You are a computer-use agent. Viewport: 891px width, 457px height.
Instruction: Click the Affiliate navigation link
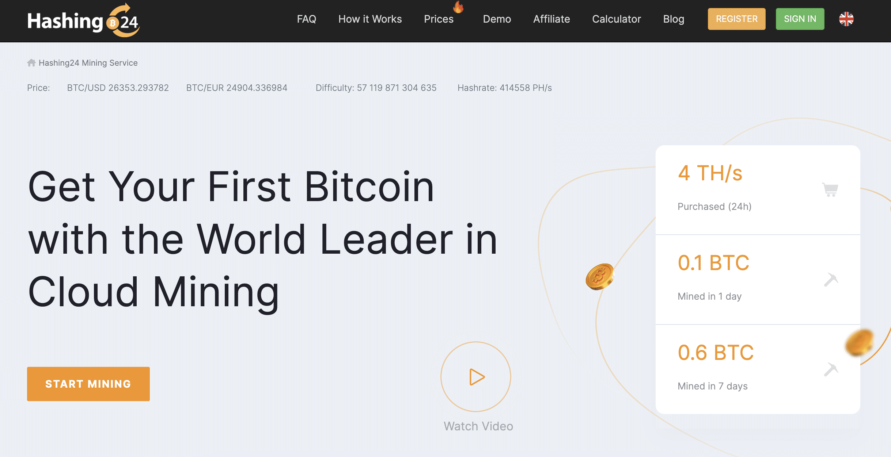point(551,19)
